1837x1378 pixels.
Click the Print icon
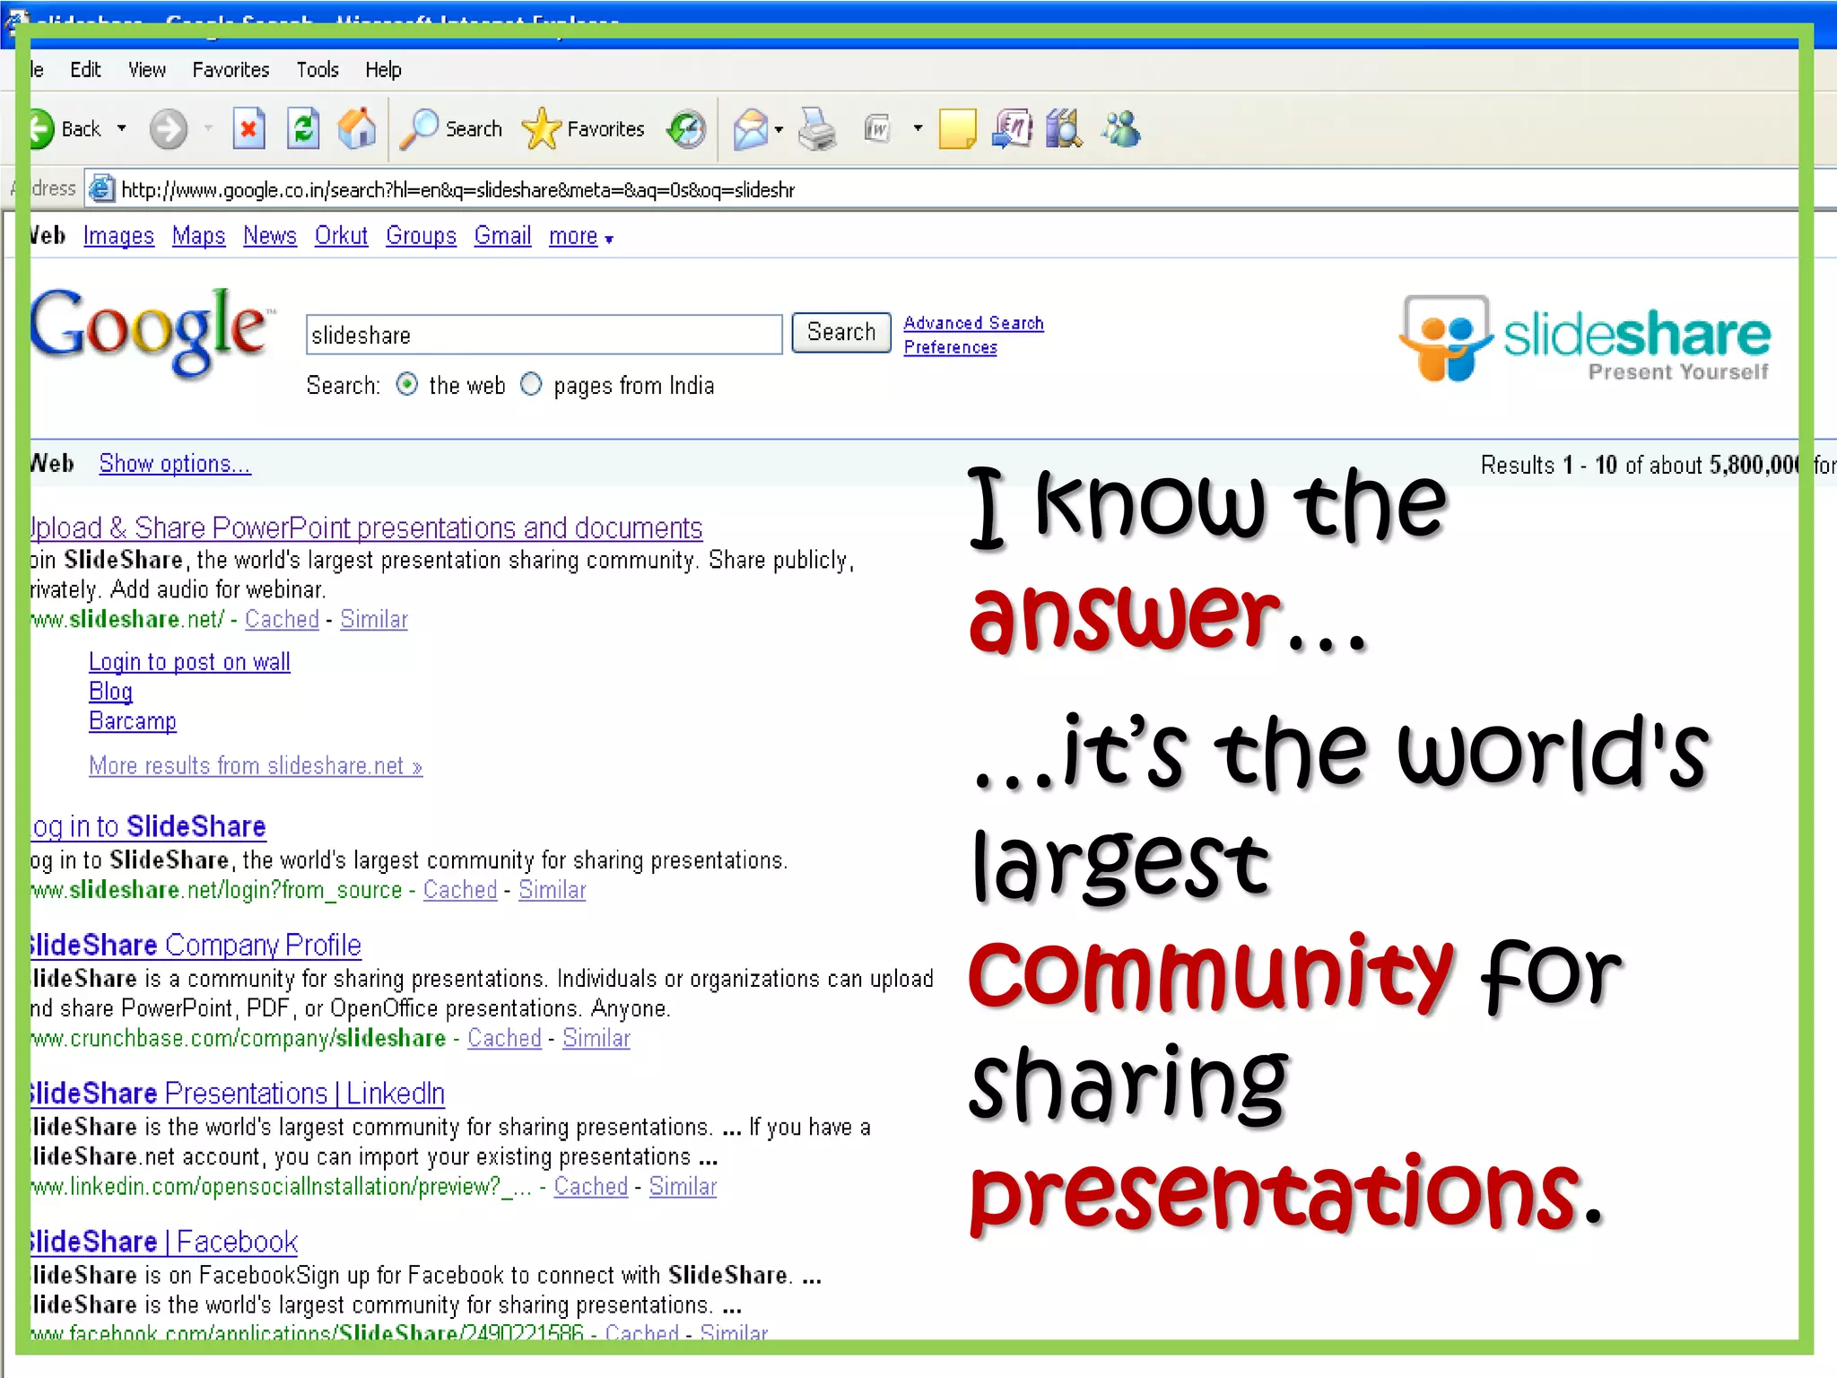coord(817,129)
